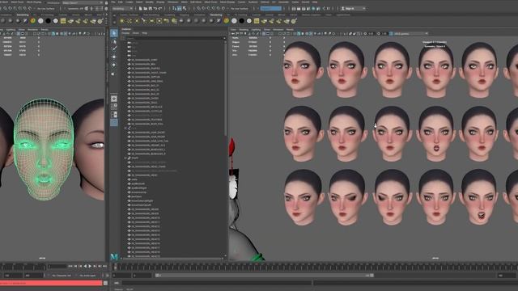Enable select by object type mode
This screenshot has height=291, width=518.
180,9
